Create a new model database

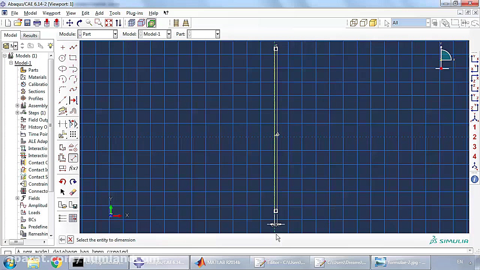pyautogui.click(x=8, y=23)
